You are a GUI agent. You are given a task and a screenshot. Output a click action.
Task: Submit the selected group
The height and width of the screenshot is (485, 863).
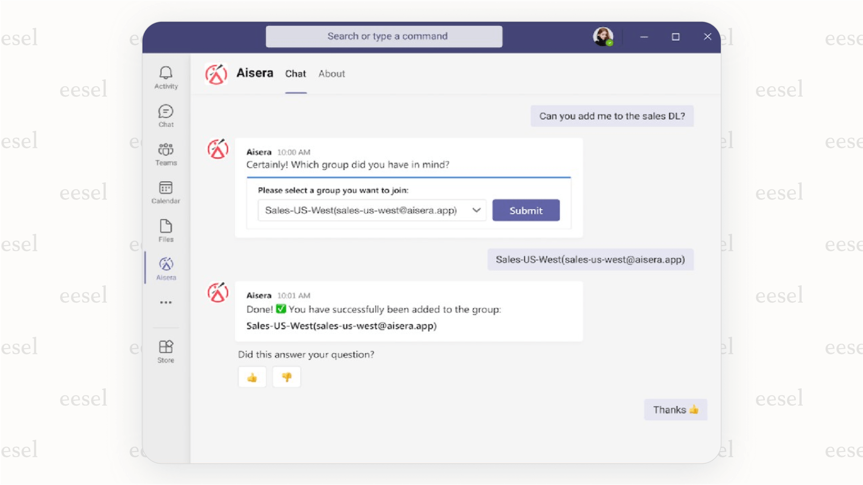click(526, 210)
